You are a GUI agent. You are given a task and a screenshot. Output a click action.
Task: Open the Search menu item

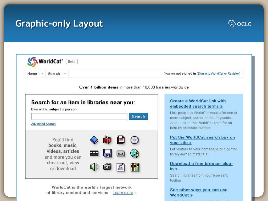pyautogui.click(x=54, y=74)
